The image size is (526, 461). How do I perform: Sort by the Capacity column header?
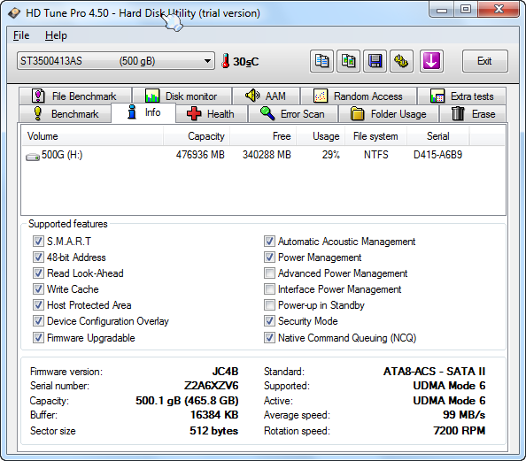click(197, 136)
